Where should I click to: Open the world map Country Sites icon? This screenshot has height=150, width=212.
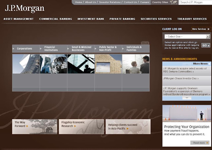[174, 2]
